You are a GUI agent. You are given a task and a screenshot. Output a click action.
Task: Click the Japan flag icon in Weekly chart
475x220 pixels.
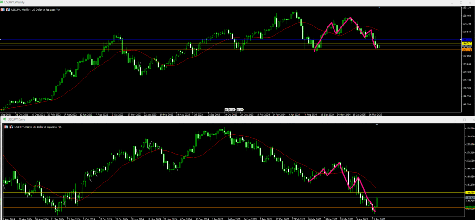[x=7, y=10]
